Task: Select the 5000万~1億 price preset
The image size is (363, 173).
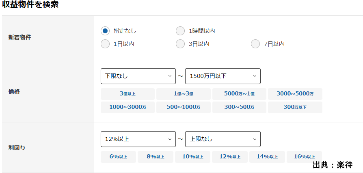Action: (239, 94)
